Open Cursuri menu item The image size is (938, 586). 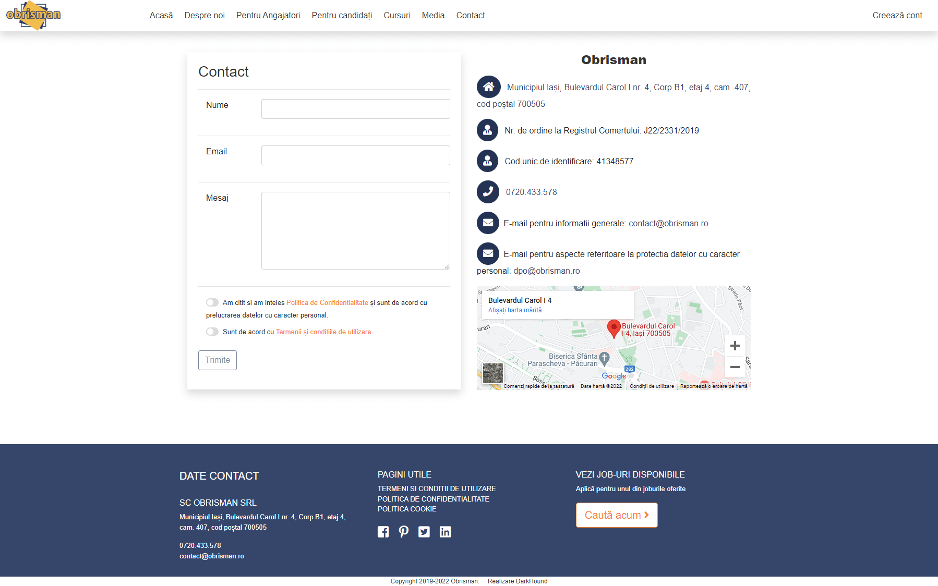point(397,15)
